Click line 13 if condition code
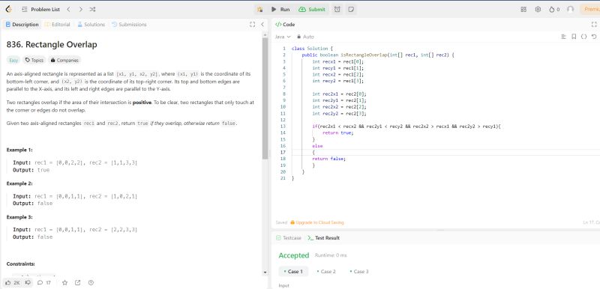This screenshot has height=289, width=600. 406,127
